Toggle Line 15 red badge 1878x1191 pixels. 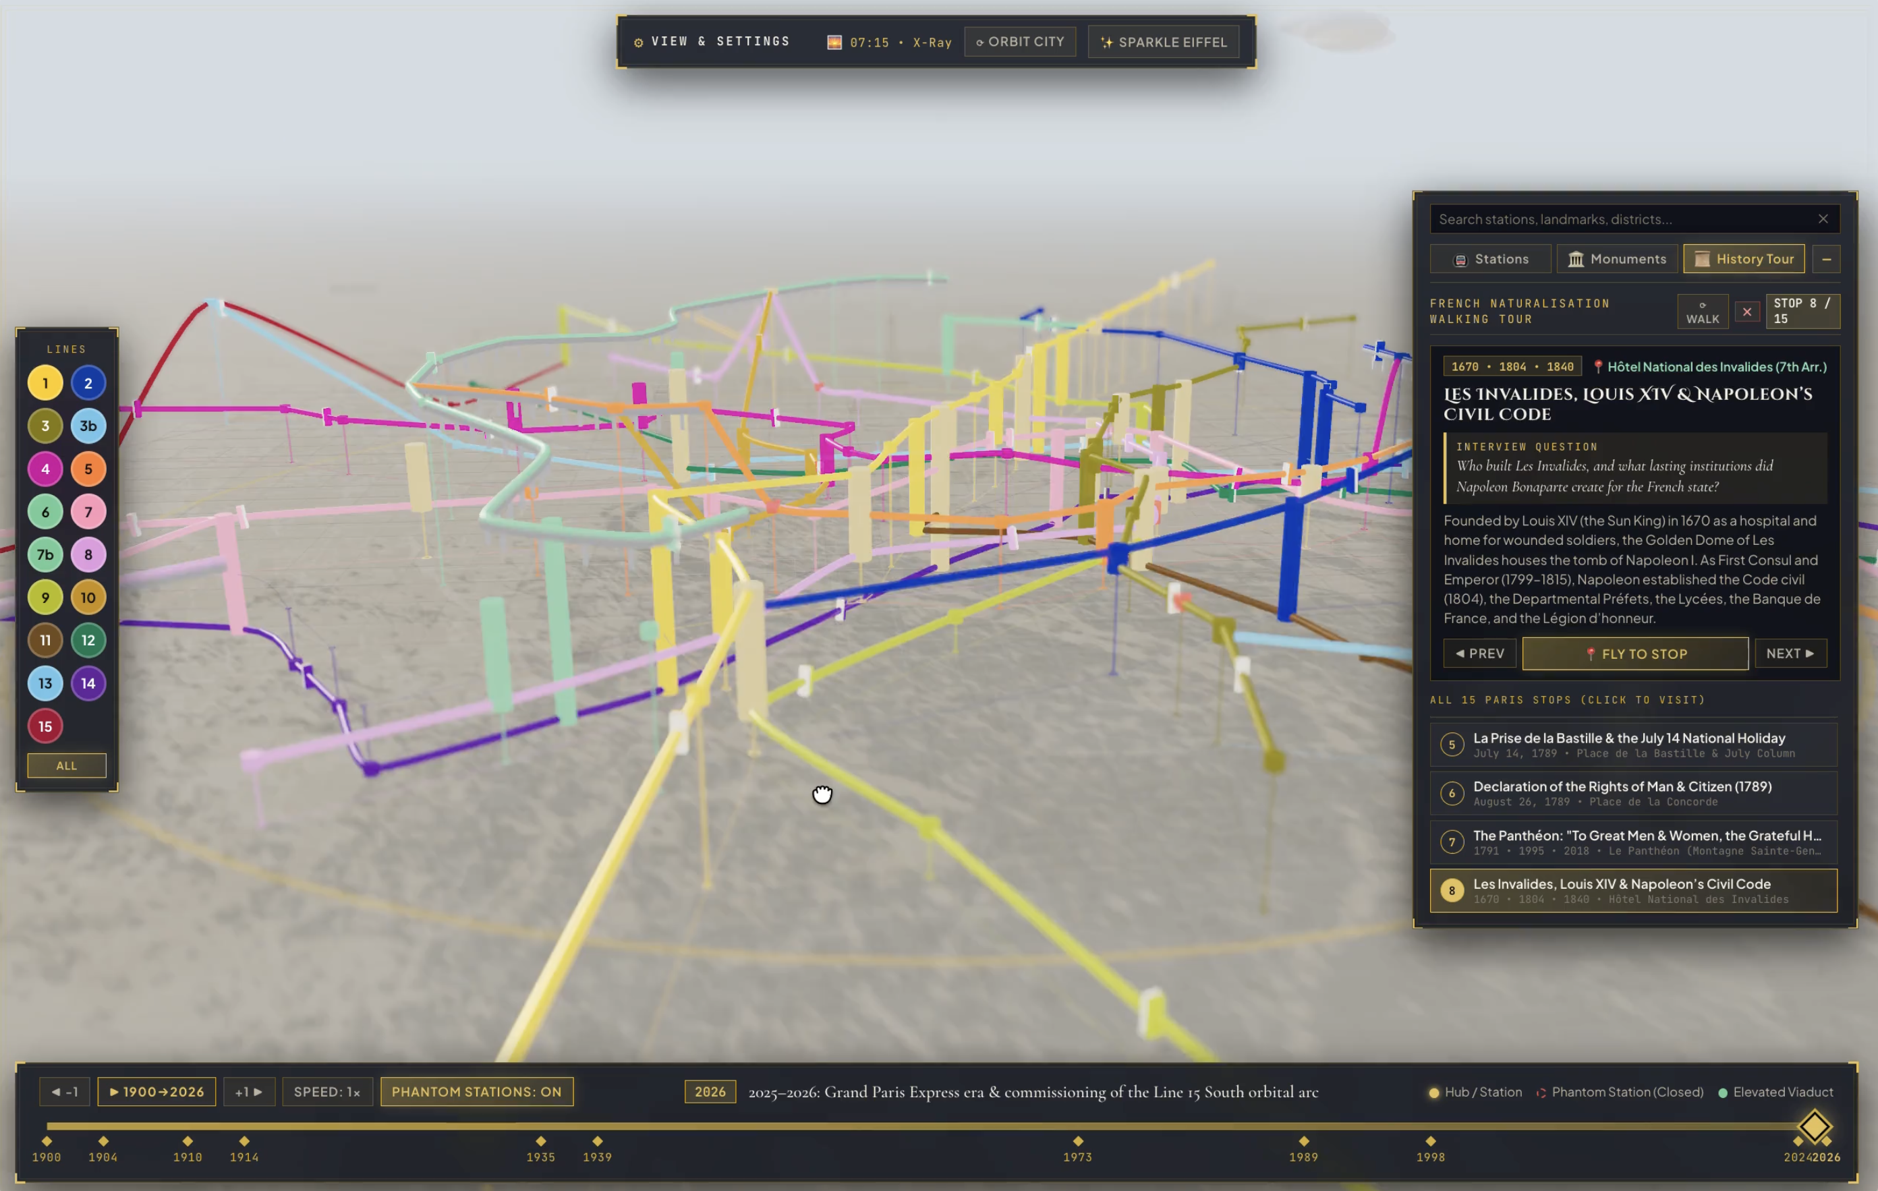(x=45, y=726)
